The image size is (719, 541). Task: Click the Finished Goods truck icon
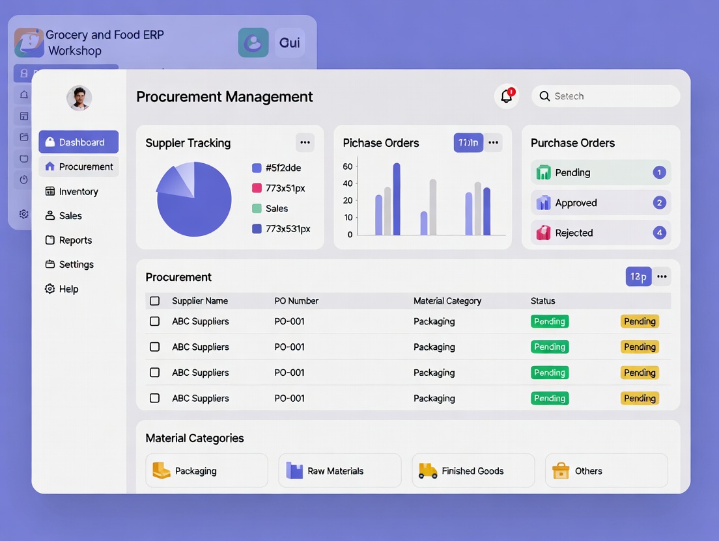pyautogui.click(x=427, y=471)
